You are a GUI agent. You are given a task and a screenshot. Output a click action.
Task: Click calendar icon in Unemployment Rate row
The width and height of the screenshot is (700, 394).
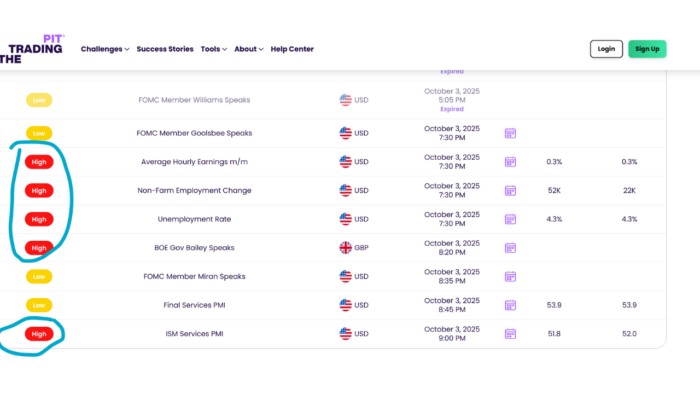click(x=510, y=219)
